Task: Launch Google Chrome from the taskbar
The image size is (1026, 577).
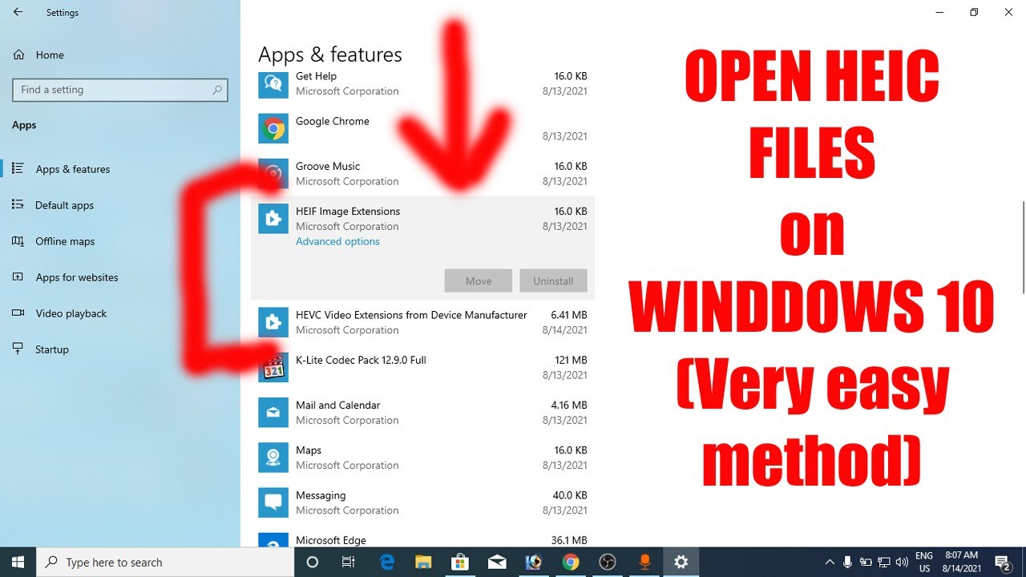Action: click(571, 562)
